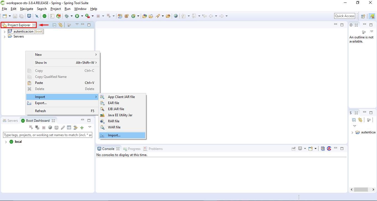Select Import... from the submenu
This screenshot has height=201, width=377.
click(x=114, y=135)
